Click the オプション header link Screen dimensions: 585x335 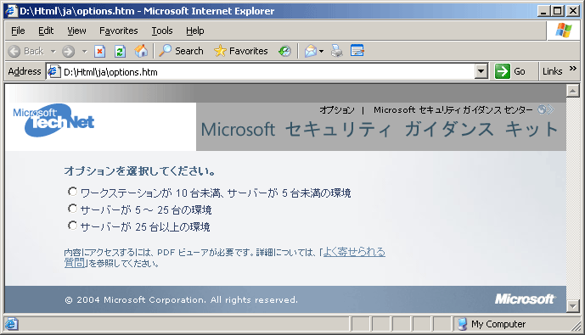pyautogui.click(x=337, y=110)
